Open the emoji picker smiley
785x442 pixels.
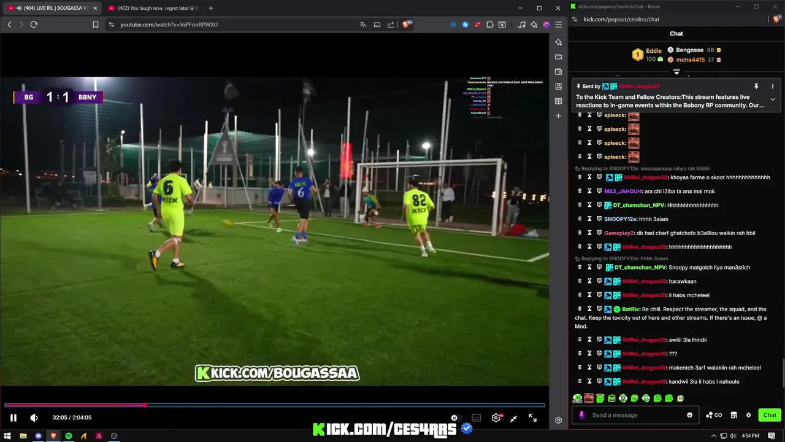(x=690, y=415)
